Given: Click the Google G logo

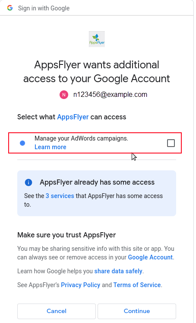Looking at the screenshot, I should pos(10,8).
